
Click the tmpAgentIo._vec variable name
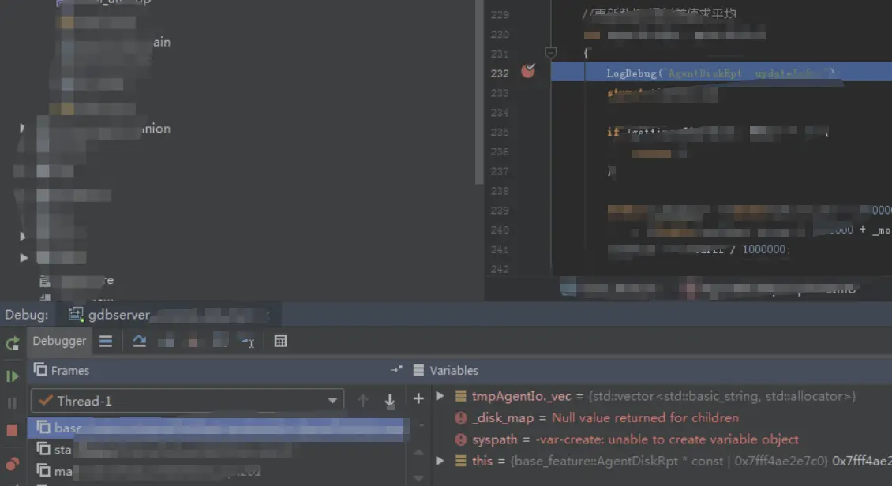pyautogui.click(x=521, y=396)
